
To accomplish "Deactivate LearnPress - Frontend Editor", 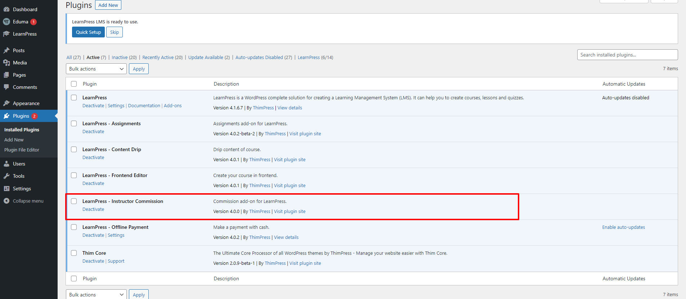I will coord(93,184).
